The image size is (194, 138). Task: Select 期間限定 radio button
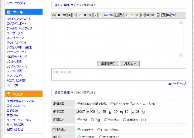pyautogui.click(x=124, y=120)
